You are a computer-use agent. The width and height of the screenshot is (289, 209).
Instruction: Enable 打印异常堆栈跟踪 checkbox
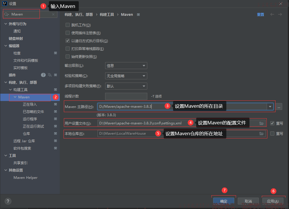tap(68, 49)
